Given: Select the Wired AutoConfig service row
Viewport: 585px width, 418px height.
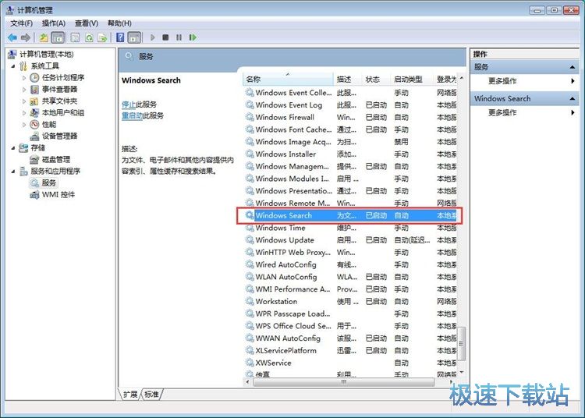Looking at the screenshot, I should tap(350, 264).
